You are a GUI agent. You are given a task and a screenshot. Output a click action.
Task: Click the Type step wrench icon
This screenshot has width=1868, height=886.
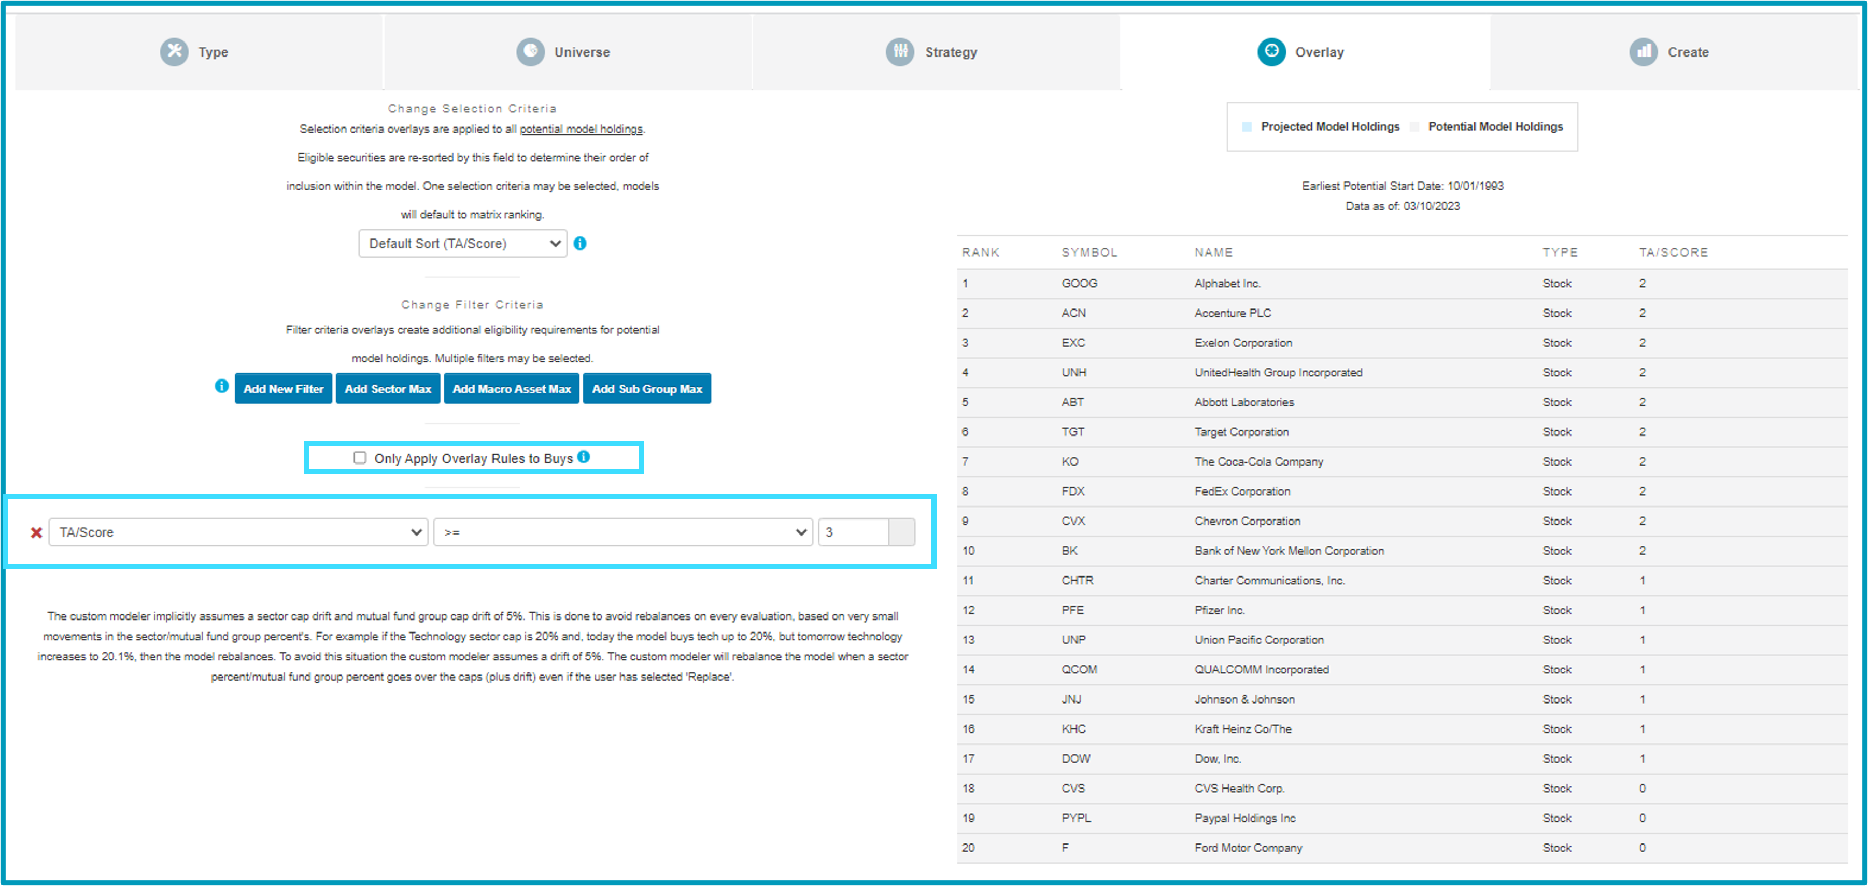coord(174,51)
